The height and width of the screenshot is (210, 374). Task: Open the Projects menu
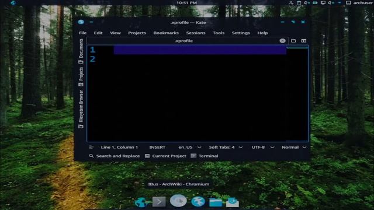(x=137, y=33)
